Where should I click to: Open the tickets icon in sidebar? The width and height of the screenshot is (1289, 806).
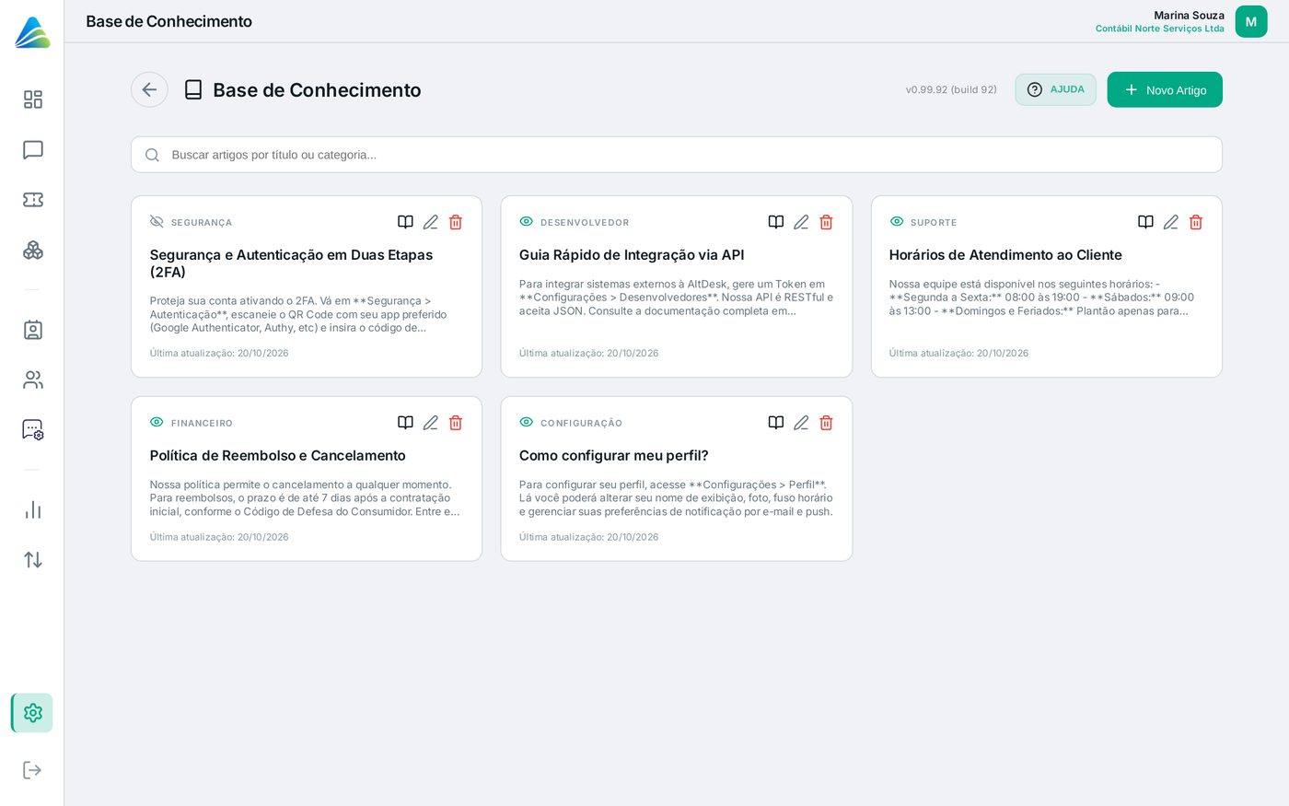point(33,200)
